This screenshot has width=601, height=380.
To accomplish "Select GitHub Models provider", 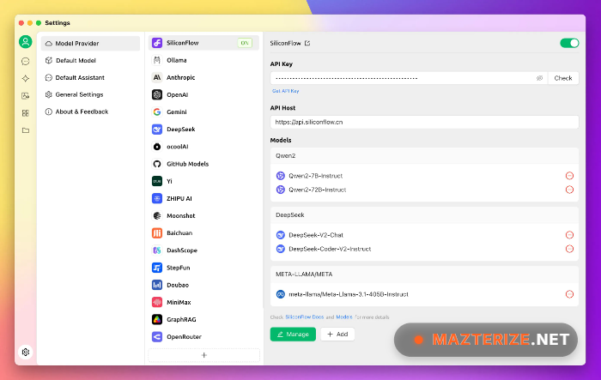I will [x=203, y=164].
